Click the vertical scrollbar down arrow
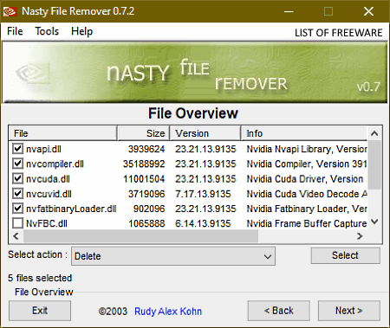390x328 pixels. click(374, 222)
